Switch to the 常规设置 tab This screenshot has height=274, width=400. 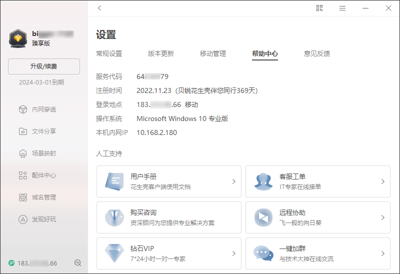(109, 54)
